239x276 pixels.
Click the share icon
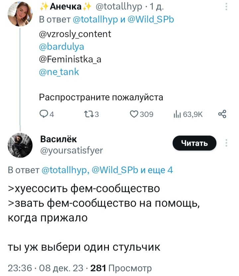point(222,115)
